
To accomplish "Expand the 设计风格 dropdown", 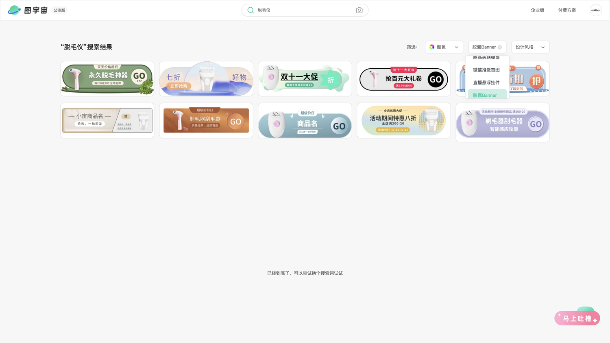I will 530,47.
